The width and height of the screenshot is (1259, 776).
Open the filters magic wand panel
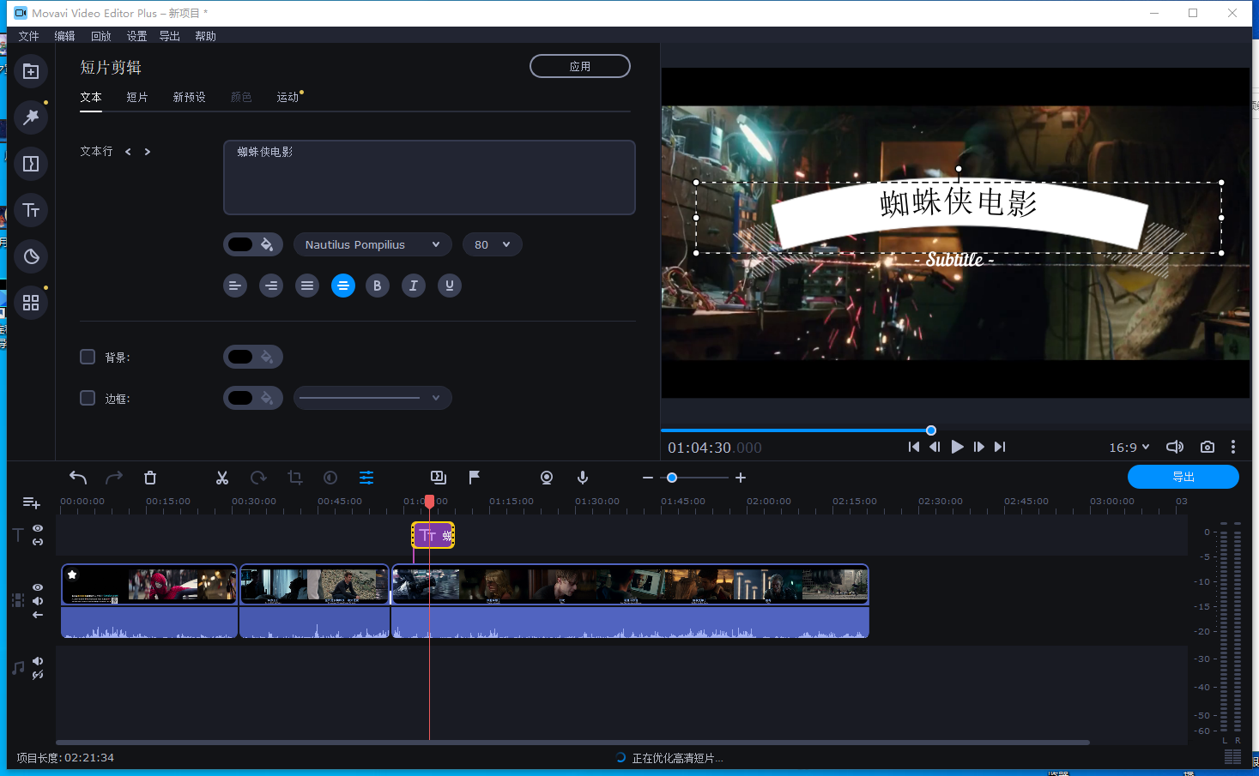click(31, 117)
